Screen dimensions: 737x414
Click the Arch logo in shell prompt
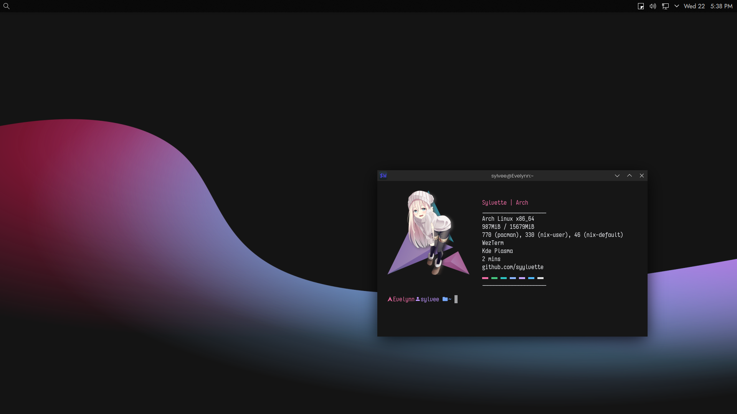tap(390, 299)
